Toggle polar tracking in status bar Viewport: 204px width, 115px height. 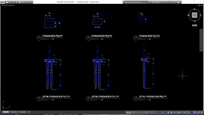(x=146, y=112)
